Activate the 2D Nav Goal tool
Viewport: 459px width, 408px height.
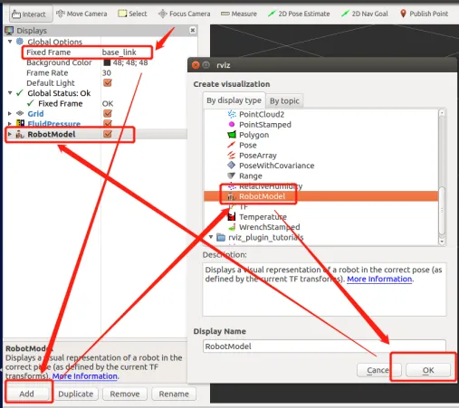tap(365, 14)
